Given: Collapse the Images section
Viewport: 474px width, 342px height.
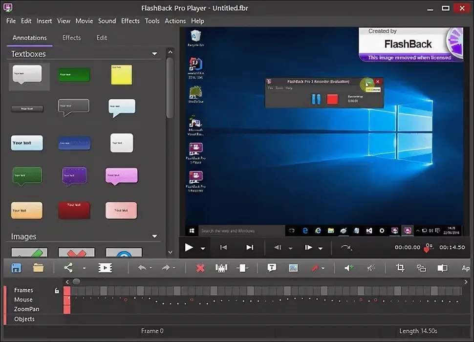Looking at the screenshot, I should click(x=154, y=236).
